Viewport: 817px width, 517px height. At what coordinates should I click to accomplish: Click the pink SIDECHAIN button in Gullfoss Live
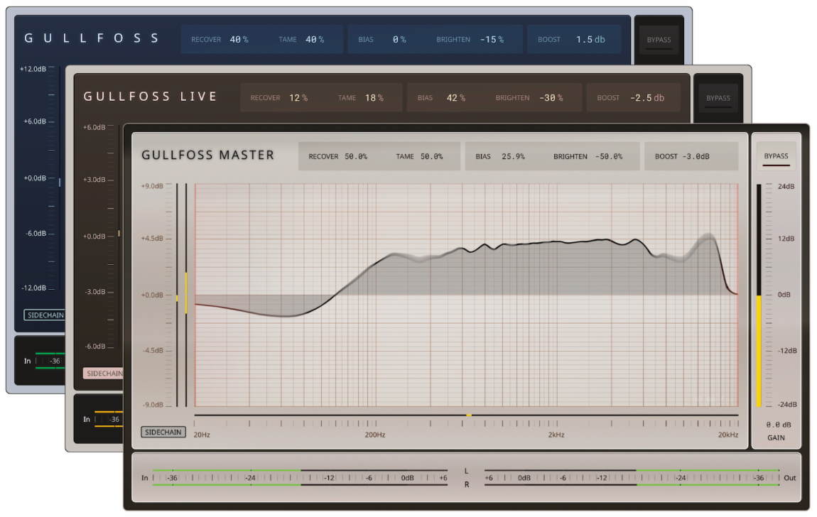[104, 373]
